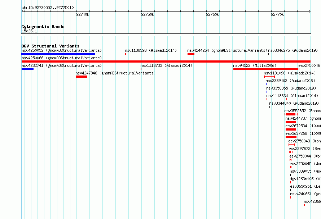321x219 pixels.
Task: Click the nsv3339403 blue marker
Action: pos(266,84)
